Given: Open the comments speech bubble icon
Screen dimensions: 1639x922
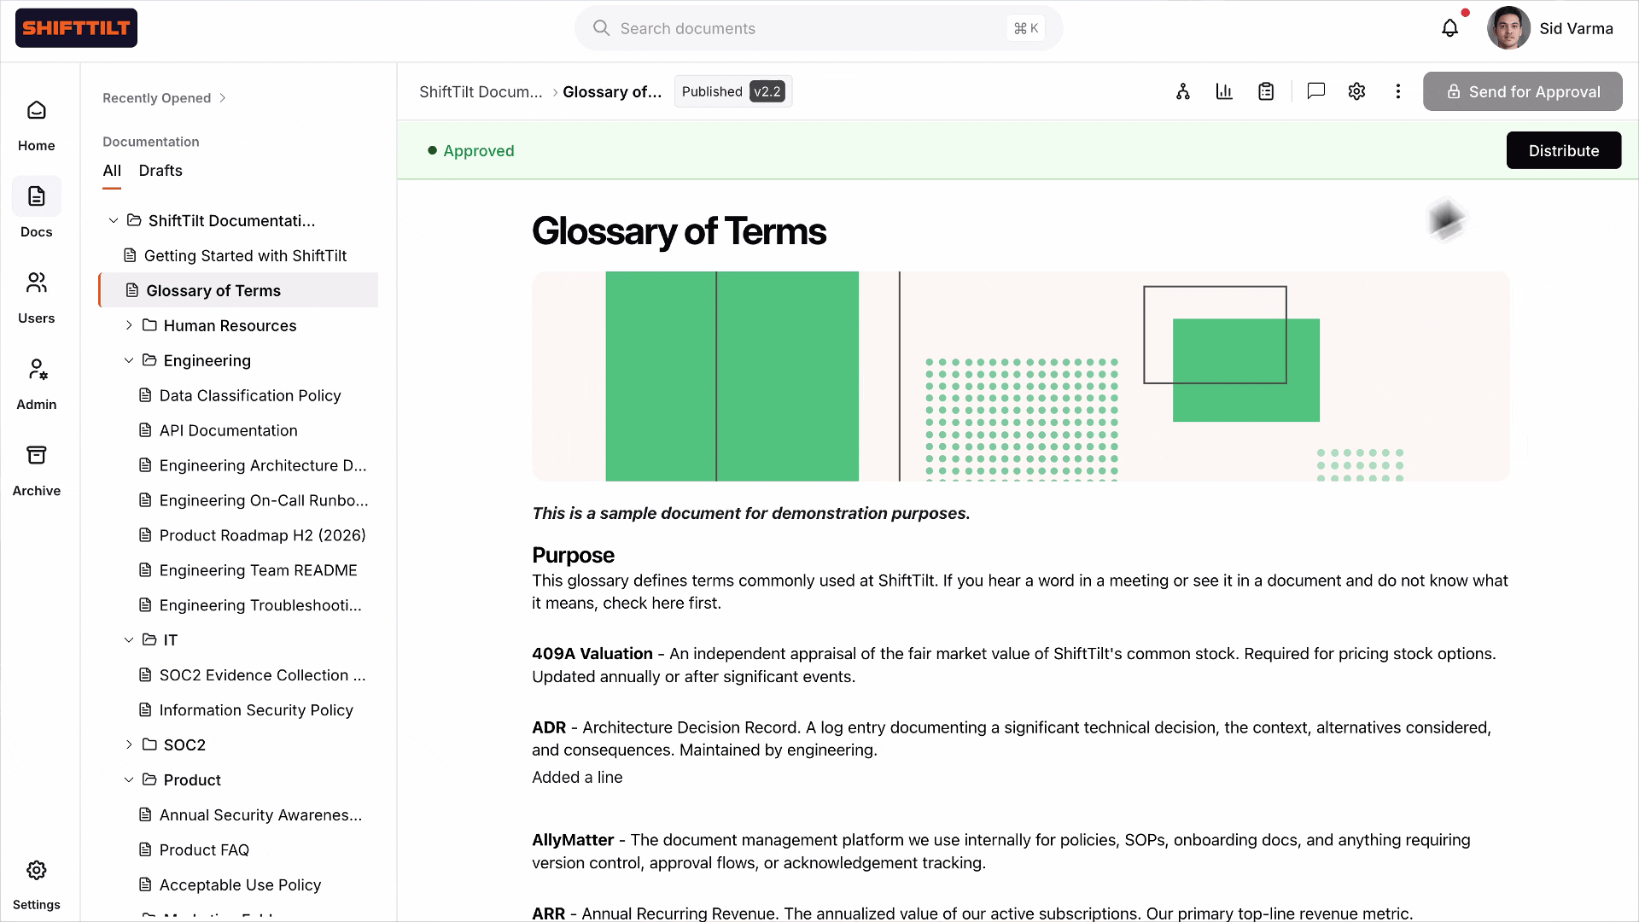Looking at the screenshot, I should pos(1315,91).
